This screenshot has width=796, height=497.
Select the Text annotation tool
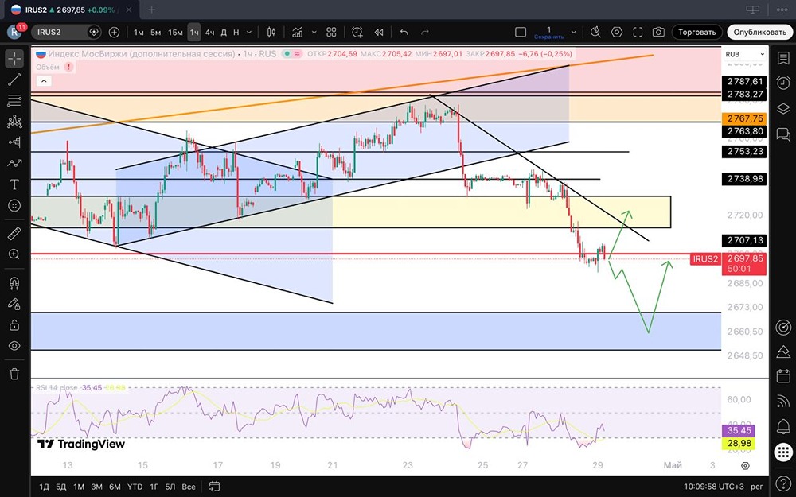coord(14,184)
